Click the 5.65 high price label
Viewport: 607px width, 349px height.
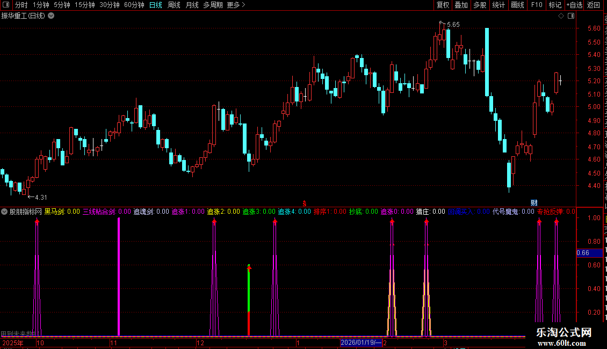pyautogui.click(x=453, y=24)
